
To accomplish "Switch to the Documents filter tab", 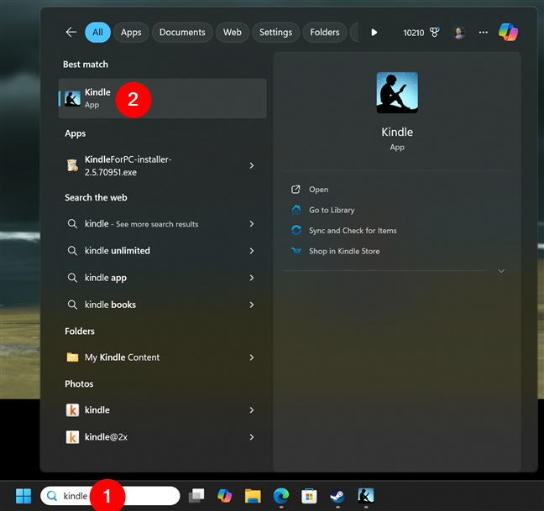I will (x=182, y=32).
